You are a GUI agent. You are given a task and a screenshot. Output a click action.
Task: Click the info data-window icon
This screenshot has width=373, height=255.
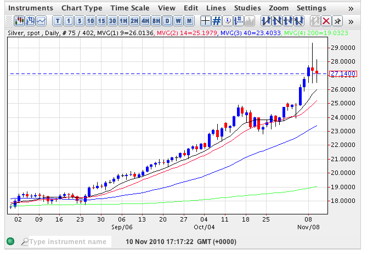tap(228, 21)
